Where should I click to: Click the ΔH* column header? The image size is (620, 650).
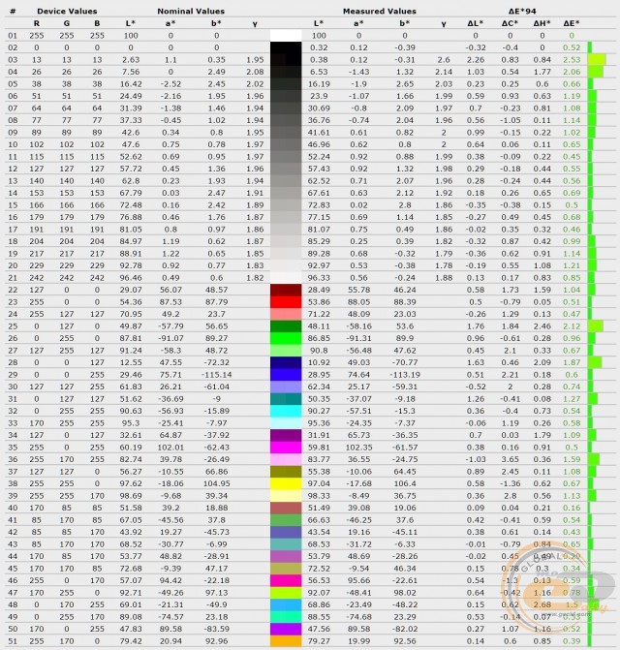click(x=542, y=23)
